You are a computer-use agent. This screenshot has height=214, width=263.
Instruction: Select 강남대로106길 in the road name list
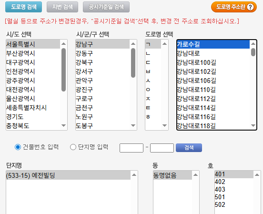tap(213, 81)
